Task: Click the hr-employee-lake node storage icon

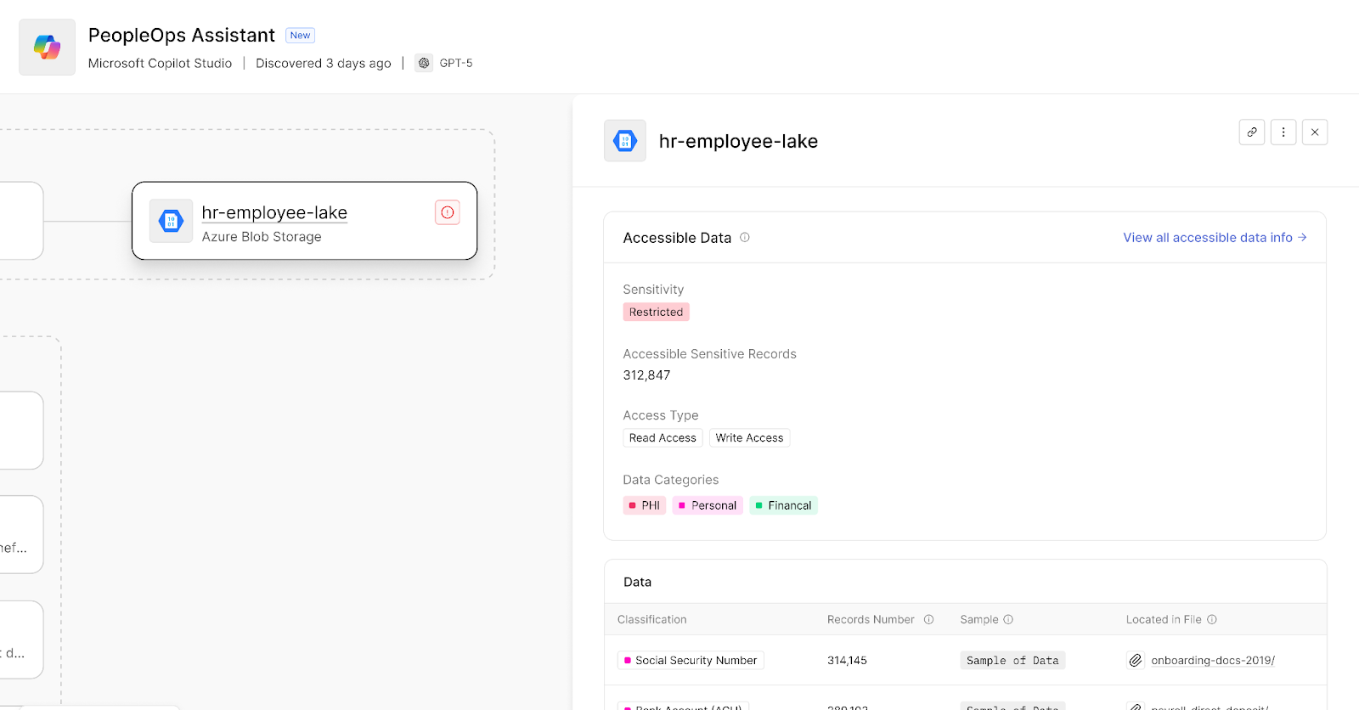Action: (x=171, y=221)
